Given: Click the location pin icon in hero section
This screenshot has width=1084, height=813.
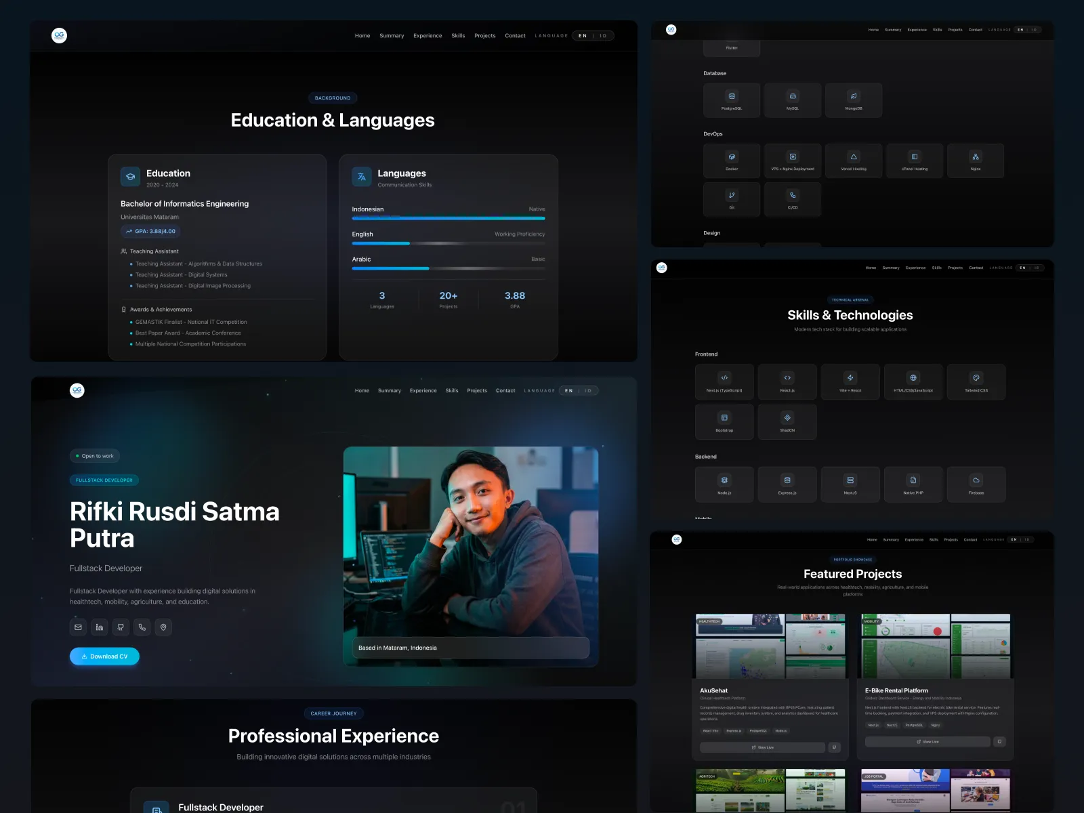Looking at the screenshot, I should 163,627.
